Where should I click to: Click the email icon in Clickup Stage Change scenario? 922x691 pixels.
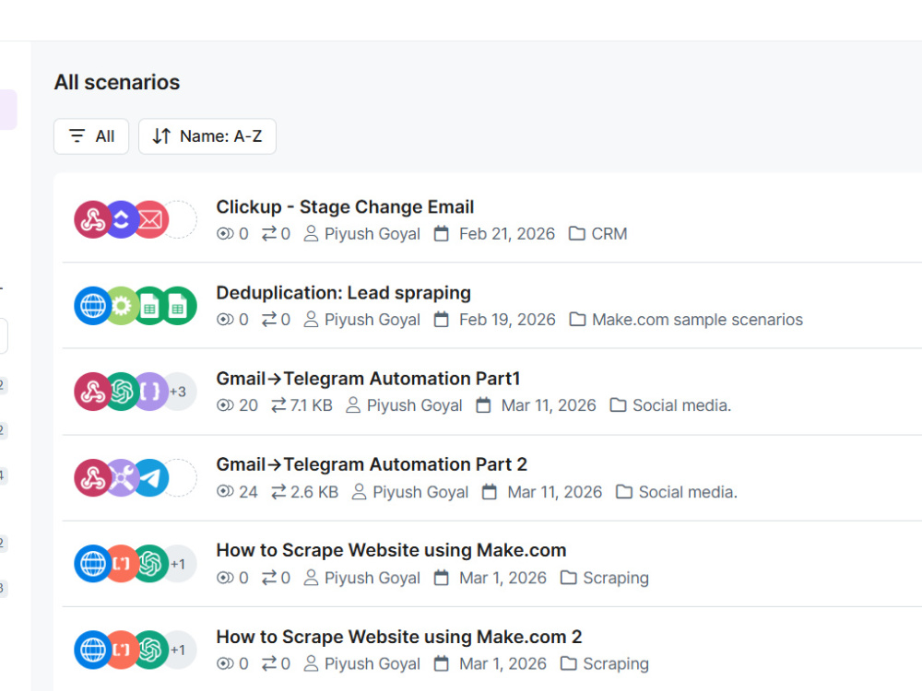point(150,220)
